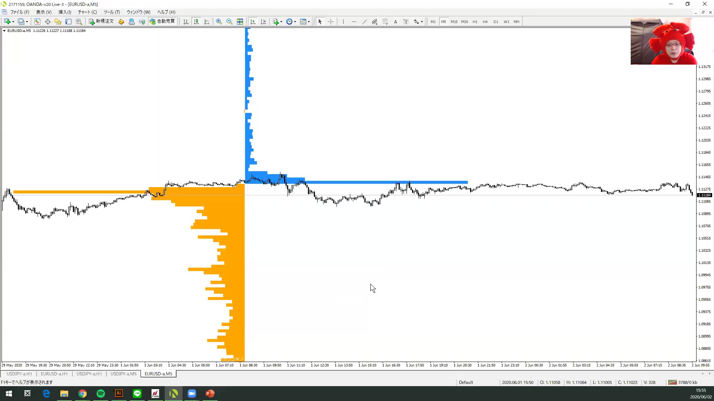Click the zoom in magnifier icon

[219, 22]
